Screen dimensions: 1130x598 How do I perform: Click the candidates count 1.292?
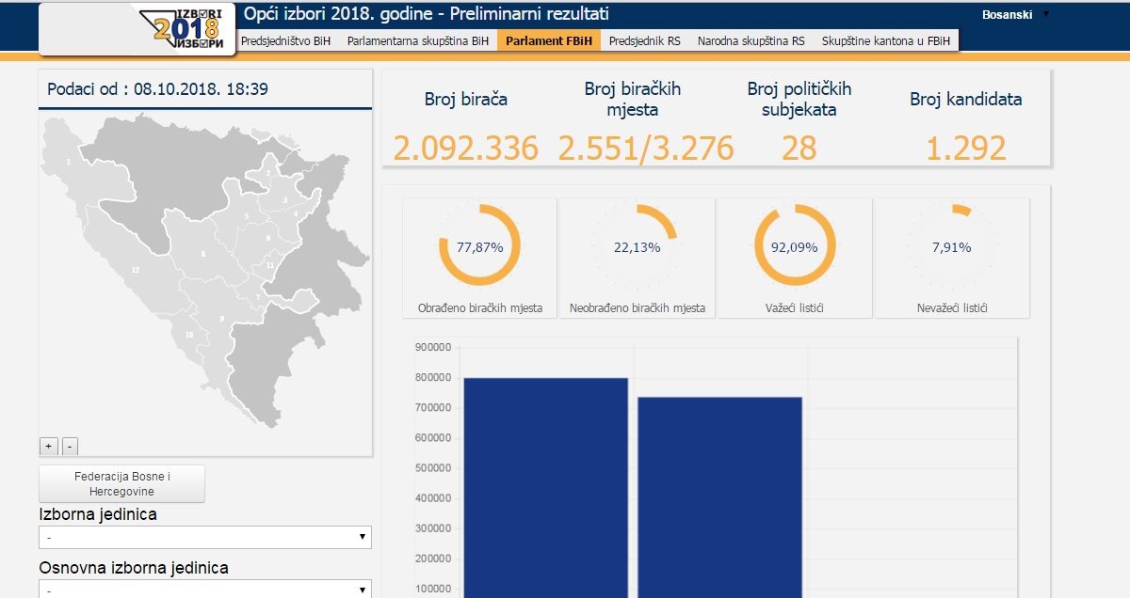point(966,148)
